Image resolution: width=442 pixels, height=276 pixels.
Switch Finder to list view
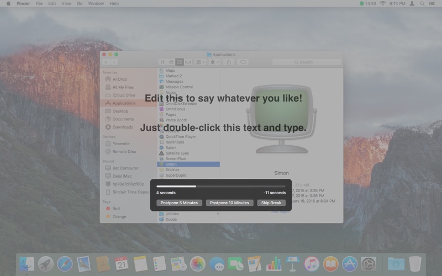pos(171,62)
